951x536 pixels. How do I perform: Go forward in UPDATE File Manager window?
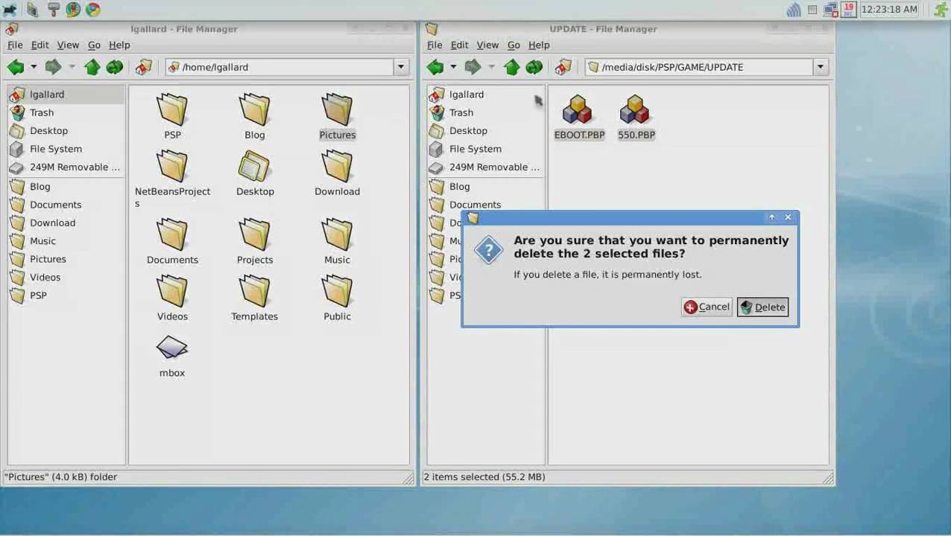[x=473, y=67]
